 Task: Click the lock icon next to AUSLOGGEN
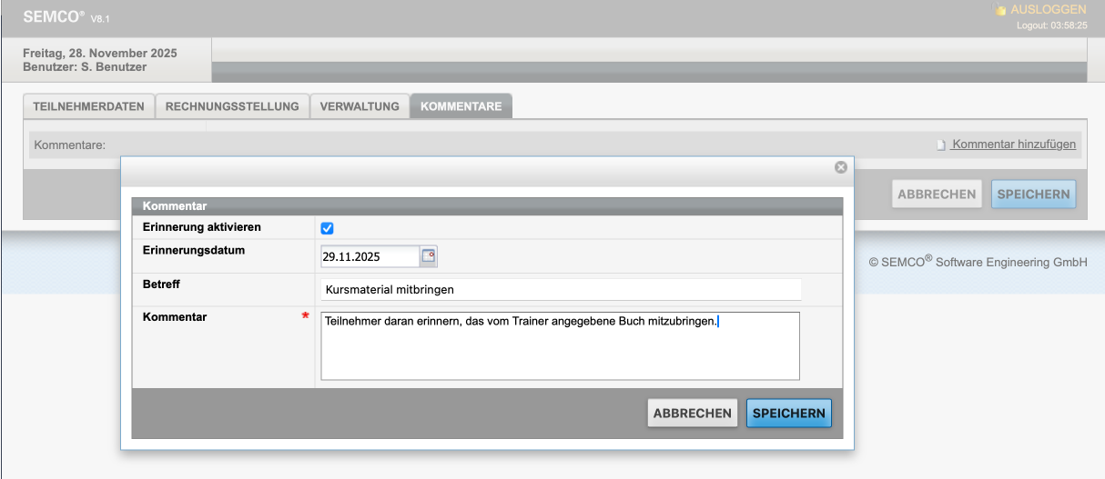[x=1000, y=10]
